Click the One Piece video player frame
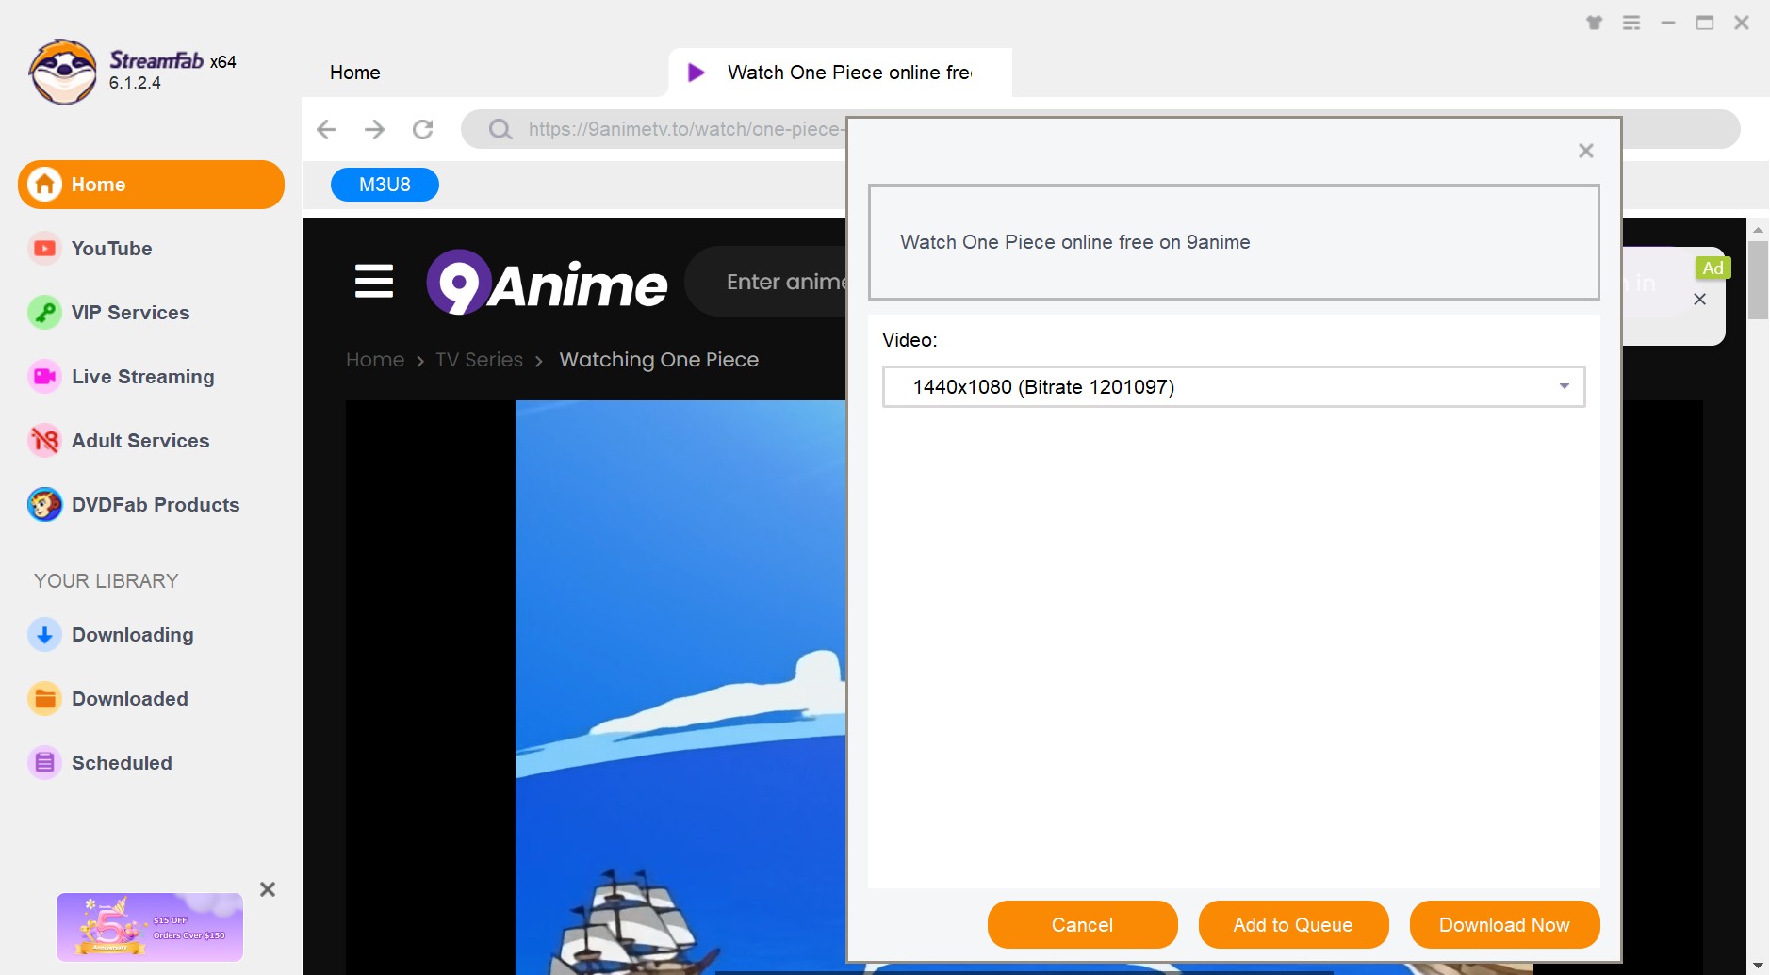This screenshot has width=1770, height=975. coord(596,688)
